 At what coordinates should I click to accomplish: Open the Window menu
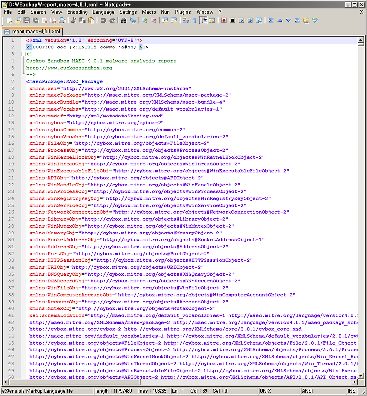205,12
